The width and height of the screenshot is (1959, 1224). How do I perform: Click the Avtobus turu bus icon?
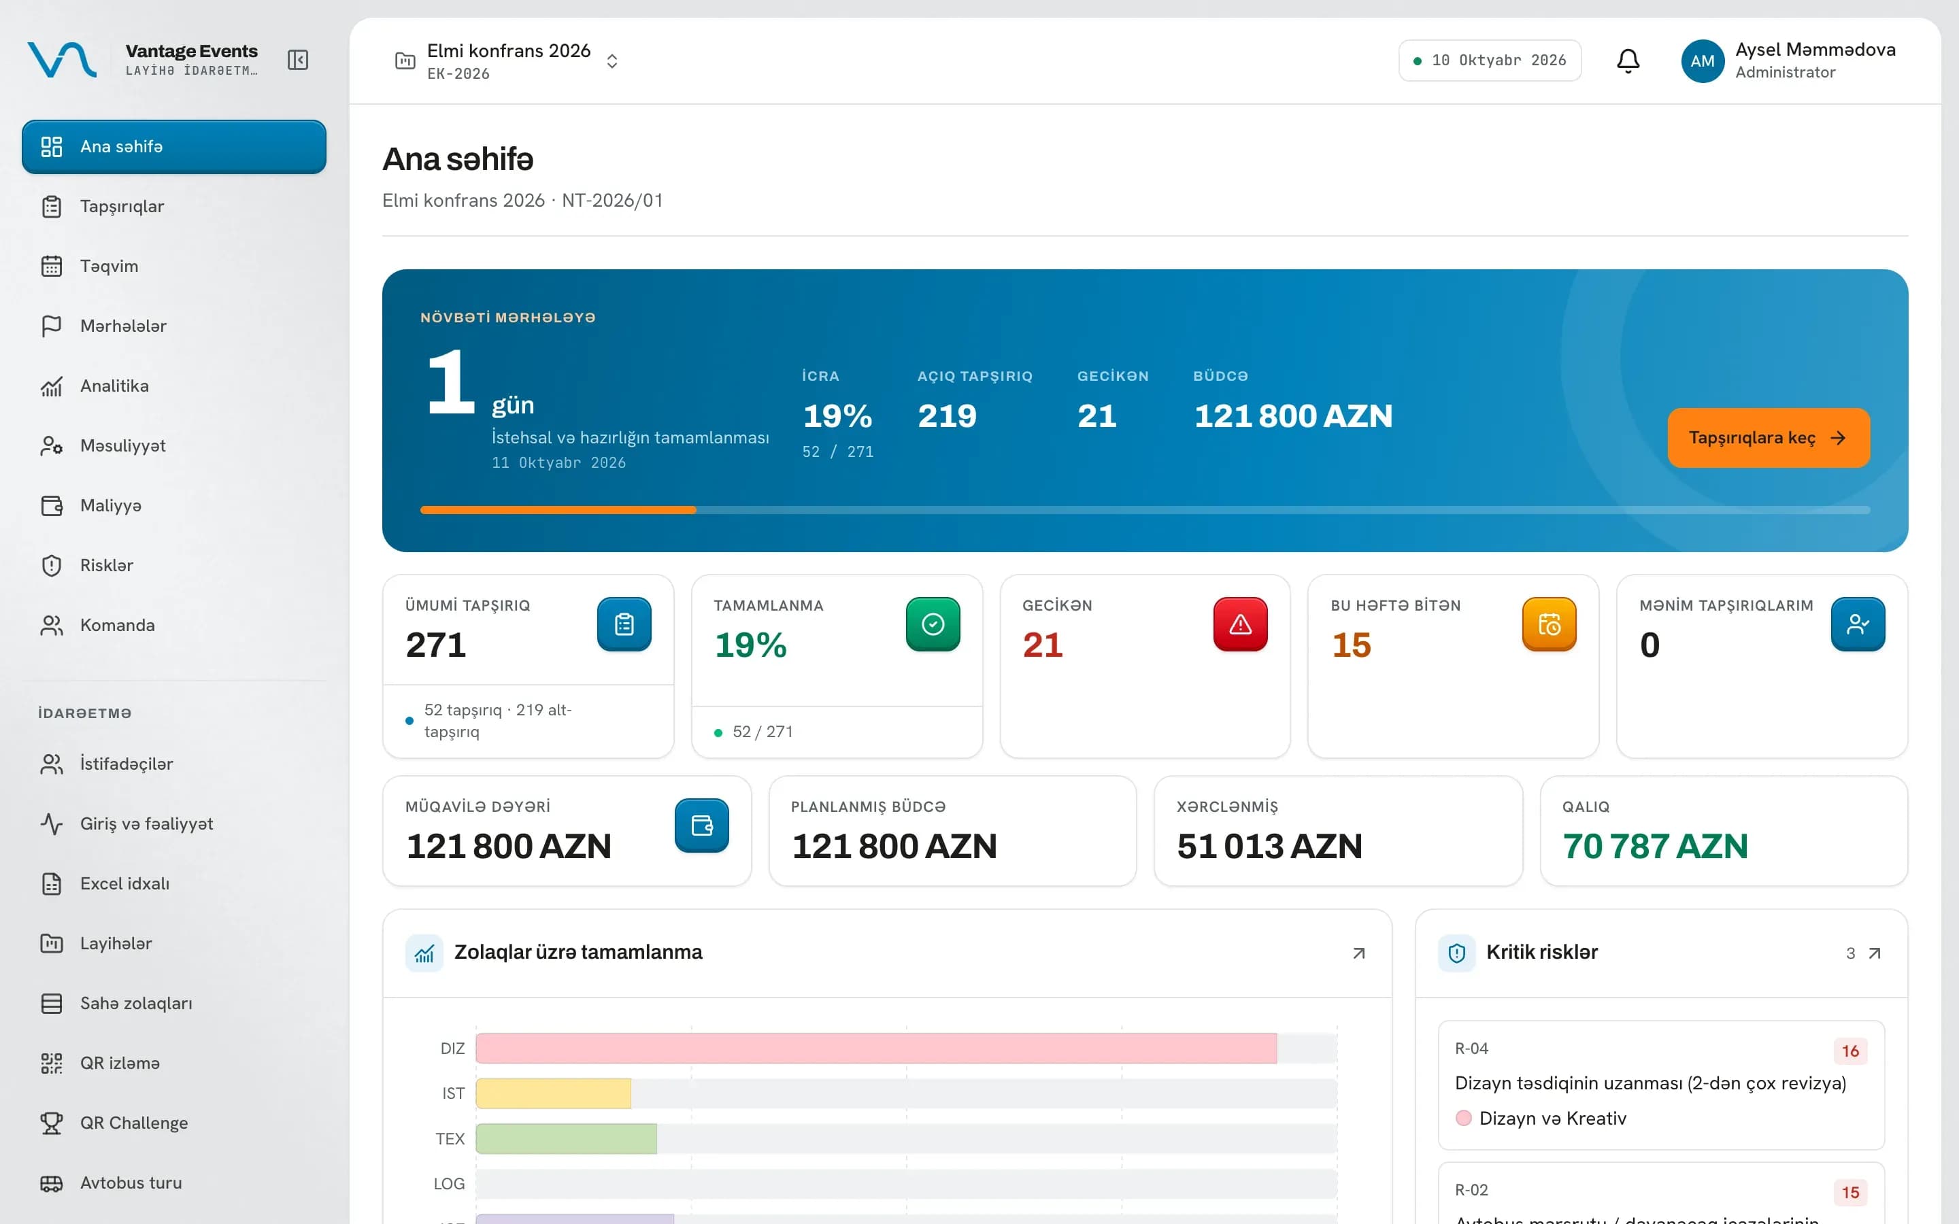point(52,1183)
